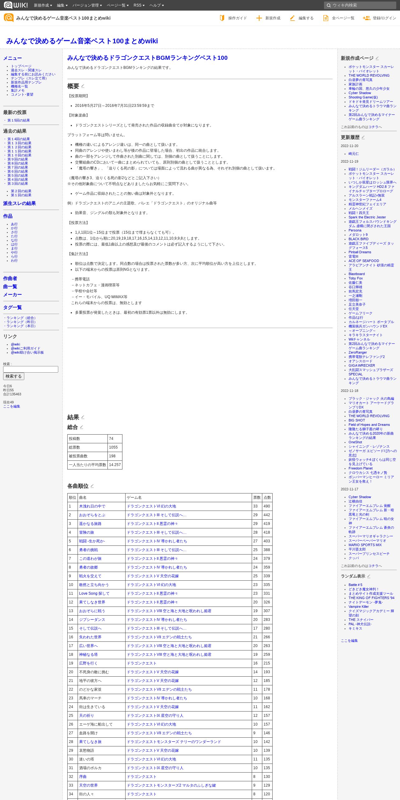Screen dimensions: 400x800
Task: Click the left sidebar ここを編集 link
Action: coord(12,406)
